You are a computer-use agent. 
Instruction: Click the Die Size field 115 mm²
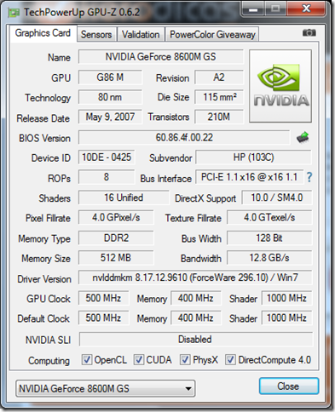point(219,97)
